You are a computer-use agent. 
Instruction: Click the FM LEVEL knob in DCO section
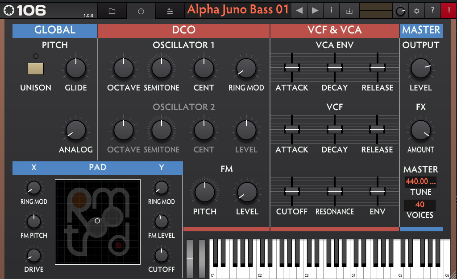[x=247, y=192]
